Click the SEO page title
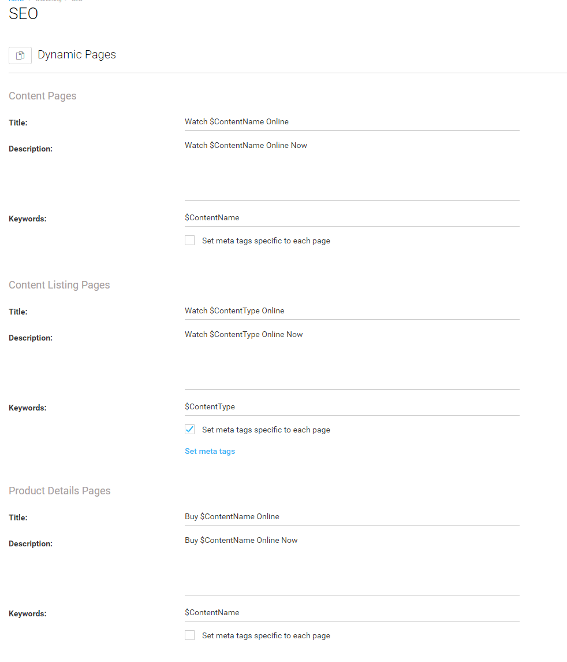The width and height of the screenshot is (567, 662). (23, 14)
